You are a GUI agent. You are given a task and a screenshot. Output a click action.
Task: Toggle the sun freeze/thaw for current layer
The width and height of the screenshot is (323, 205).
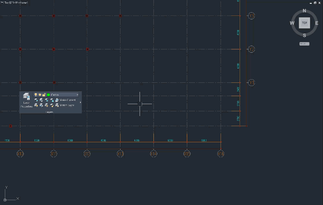[x=40, y=95]
